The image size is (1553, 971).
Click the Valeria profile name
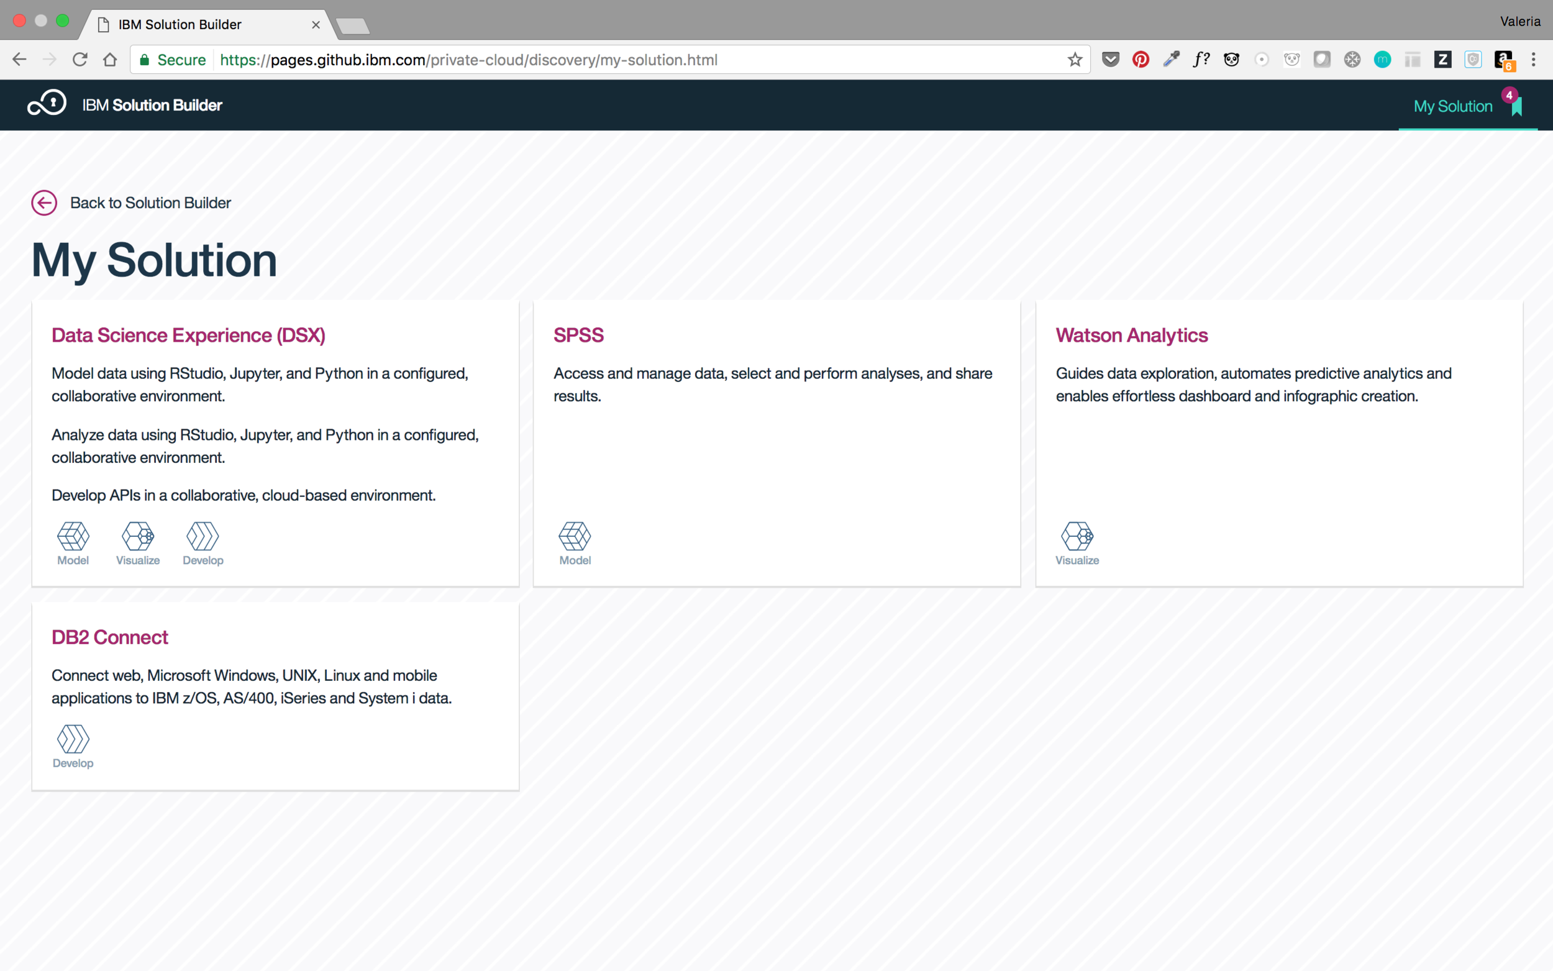point(1519,21)
